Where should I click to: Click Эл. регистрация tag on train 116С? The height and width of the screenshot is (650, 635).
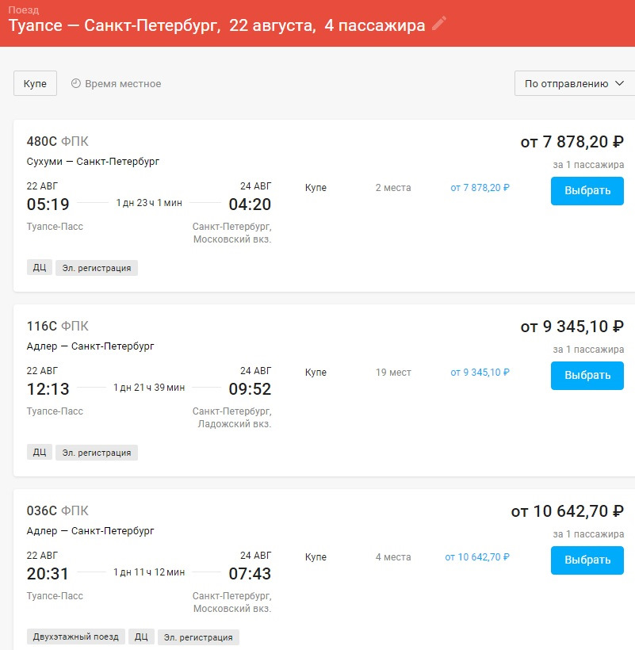(97, 453)
